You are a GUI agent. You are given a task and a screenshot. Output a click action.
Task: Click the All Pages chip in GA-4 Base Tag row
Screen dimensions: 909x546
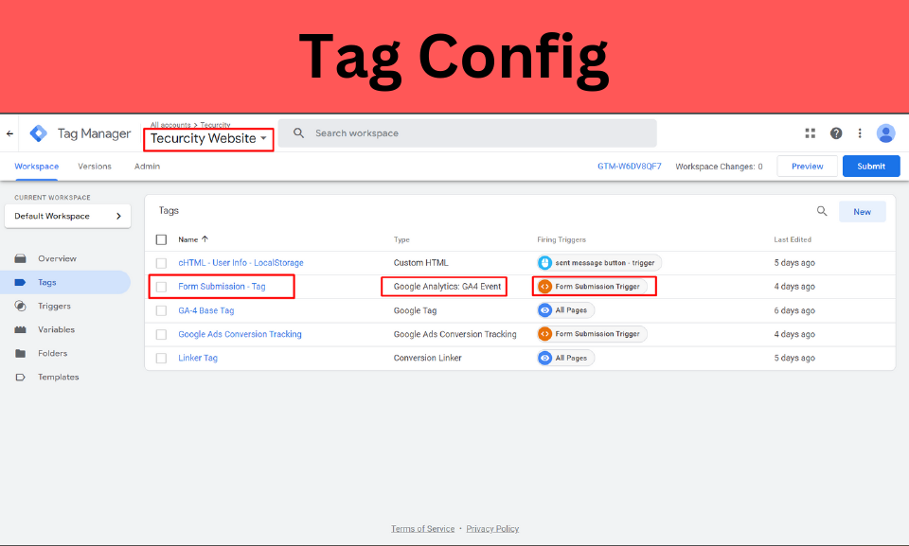point(566,310)
